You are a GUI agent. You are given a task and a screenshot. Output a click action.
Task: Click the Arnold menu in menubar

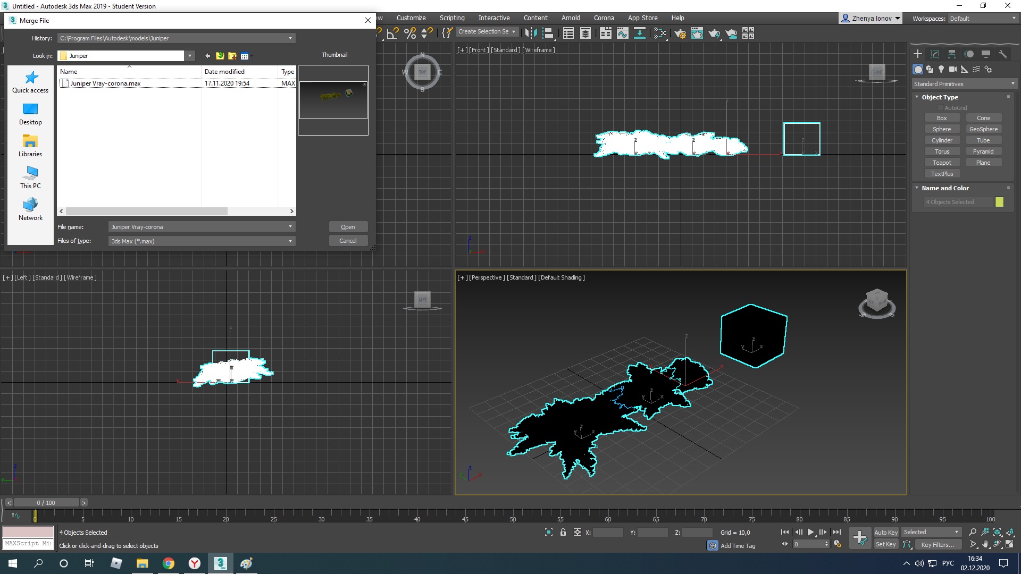pos(570,17)
